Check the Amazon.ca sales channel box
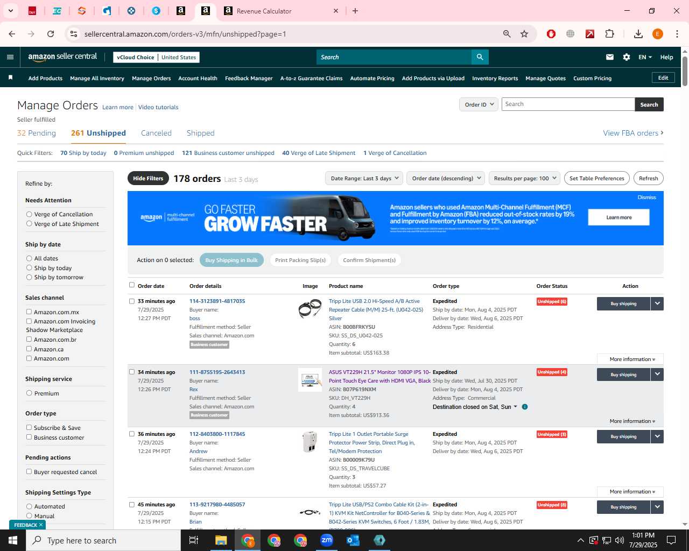689x551 pixels. [29, 349]
